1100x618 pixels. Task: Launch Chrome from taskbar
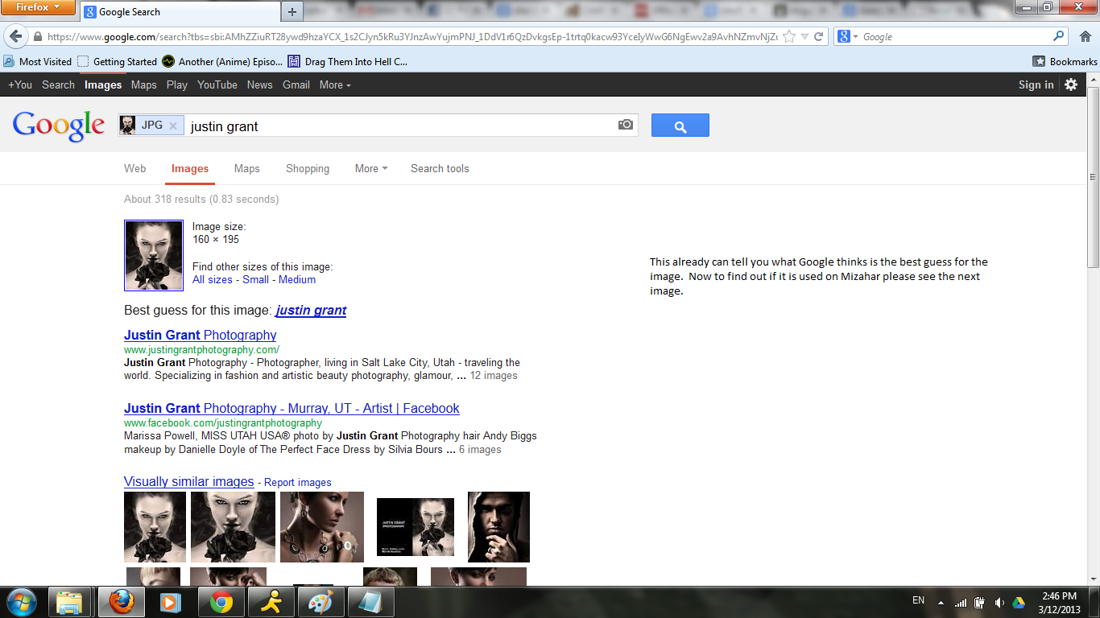click(221, 602)
